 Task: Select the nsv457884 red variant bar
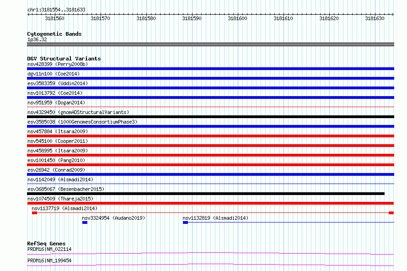(x=210, y=136)
